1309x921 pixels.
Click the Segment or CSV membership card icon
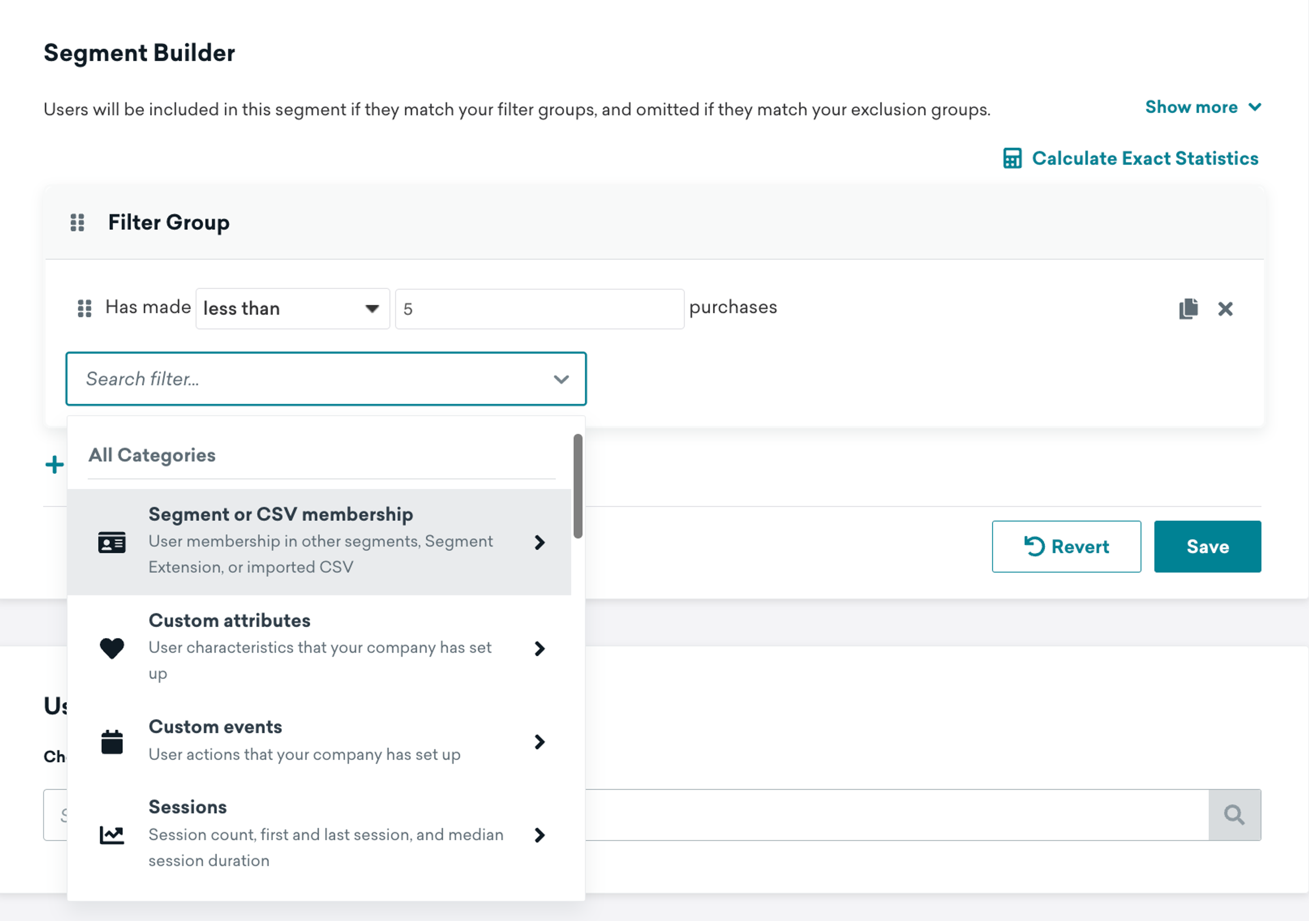(x=112, y=542)
